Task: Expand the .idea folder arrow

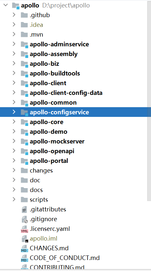Action: click(14, 25)
